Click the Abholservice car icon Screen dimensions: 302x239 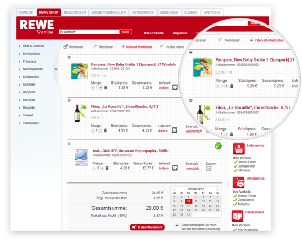239,183
